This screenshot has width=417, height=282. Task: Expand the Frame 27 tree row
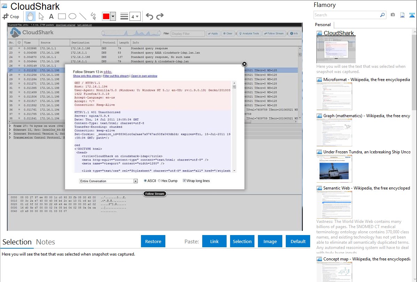pyautogui.click(x=10, y=126)
